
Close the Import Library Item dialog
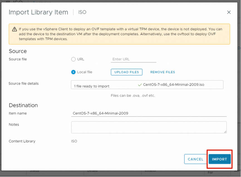coord(229,12)
